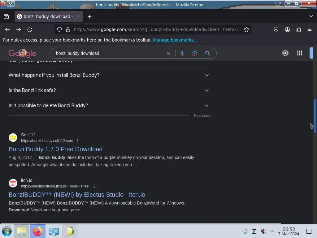Search by voice microphone icon
Image resolution: width=317 pixels, height=238 pixels.
[x=182, y=53]
